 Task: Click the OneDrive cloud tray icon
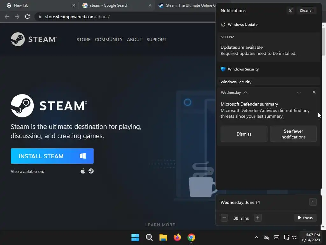tap(266, 237)
